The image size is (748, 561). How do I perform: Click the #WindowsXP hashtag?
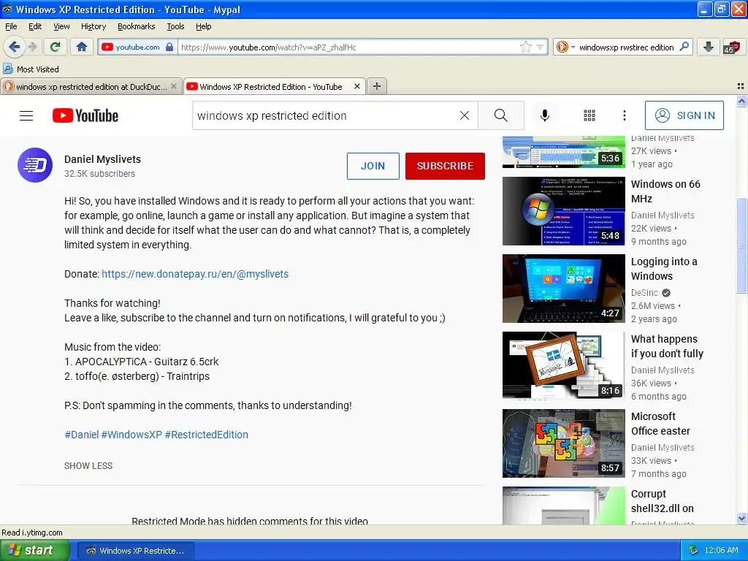click(x=131, y=435)
